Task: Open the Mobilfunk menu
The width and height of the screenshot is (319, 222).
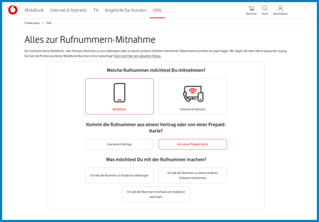Action: 34,10
